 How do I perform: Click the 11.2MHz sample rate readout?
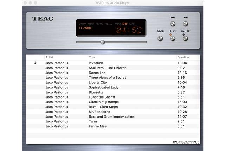click(x=85, y=28)
